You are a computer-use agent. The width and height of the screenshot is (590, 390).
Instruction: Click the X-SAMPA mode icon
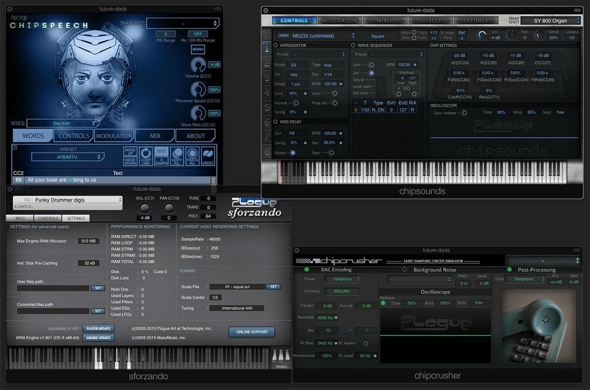tap(161, 161)
